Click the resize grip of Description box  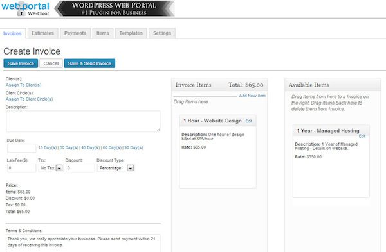(158, 130)
